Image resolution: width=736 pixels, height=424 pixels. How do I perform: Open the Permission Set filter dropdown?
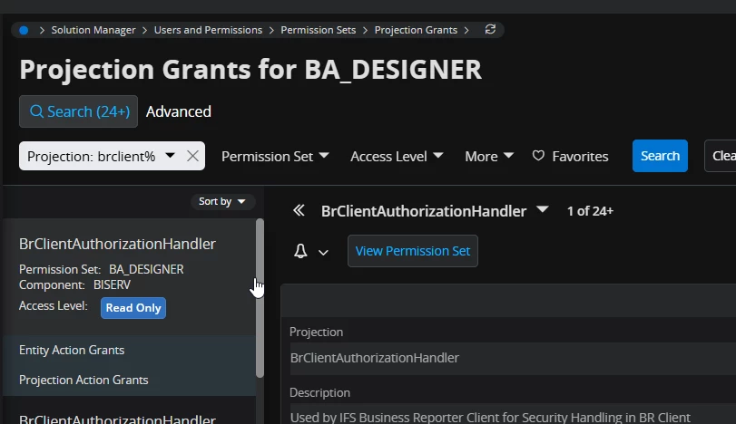275,156
